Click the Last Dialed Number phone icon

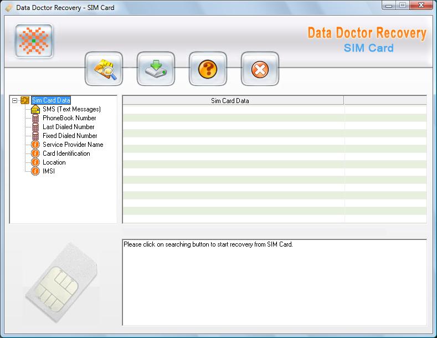tap(35, 127)
